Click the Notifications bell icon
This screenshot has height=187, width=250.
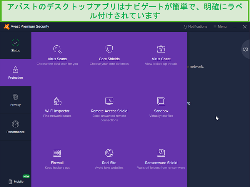pyautogui.click(x=185, y=27)
